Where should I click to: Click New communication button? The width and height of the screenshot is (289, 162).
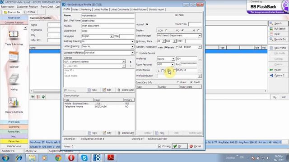click(x=93, y=133)
